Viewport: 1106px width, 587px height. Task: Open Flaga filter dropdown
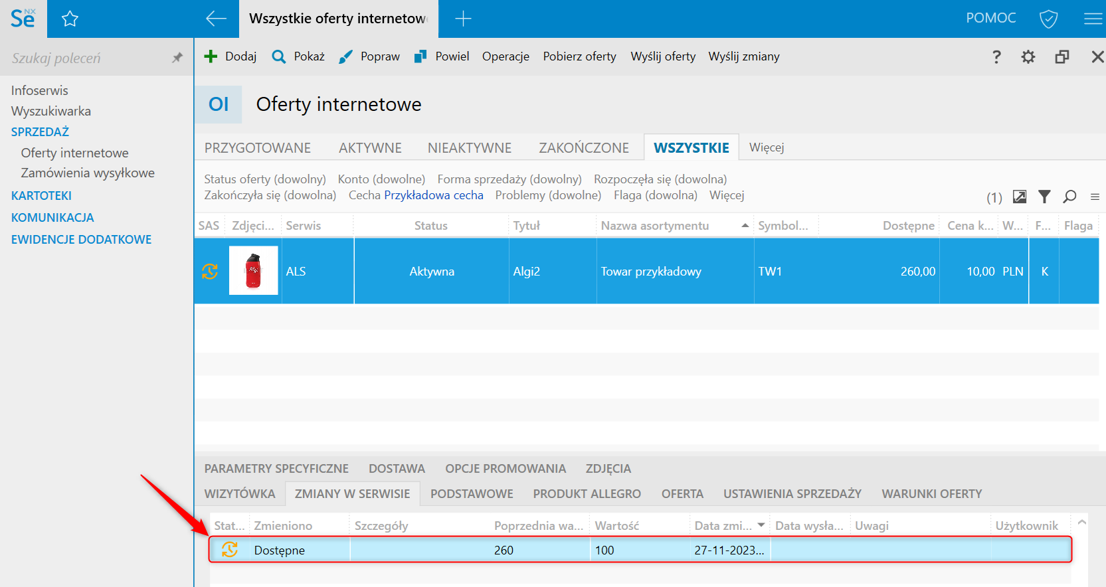pos(656,195)
